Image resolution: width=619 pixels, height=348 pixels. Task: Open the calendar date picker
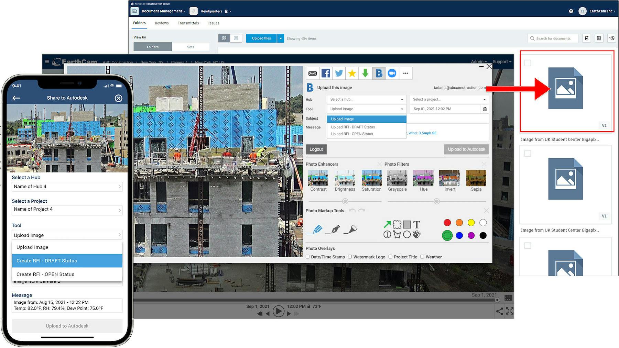485,109
